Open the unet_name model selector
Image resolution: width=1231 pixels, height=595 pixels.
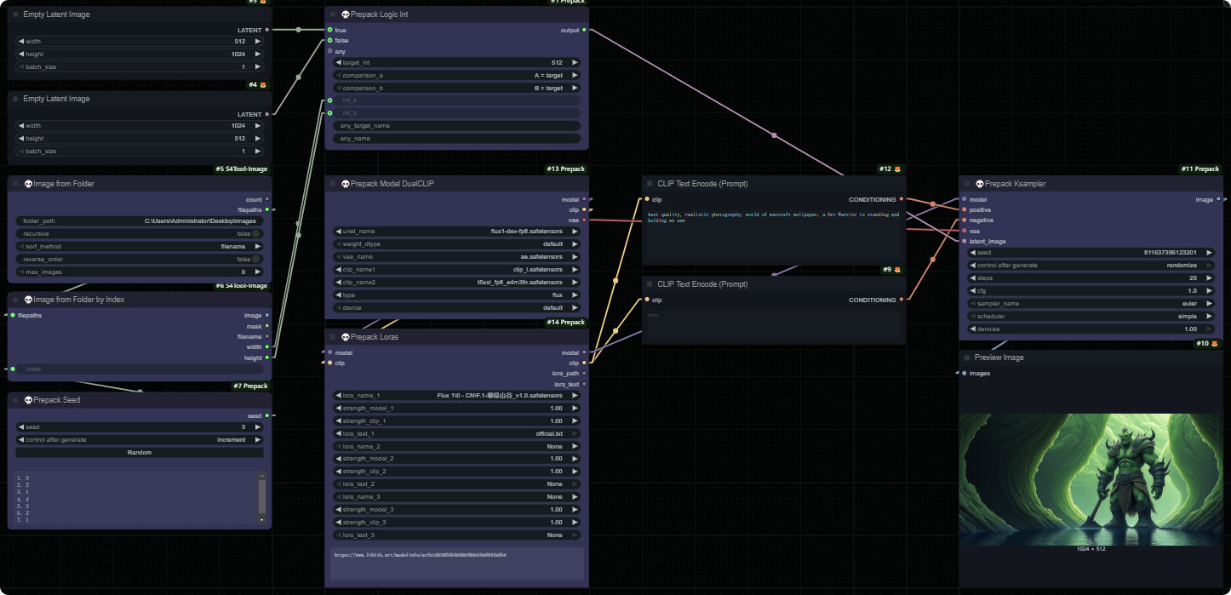[456, 232]
